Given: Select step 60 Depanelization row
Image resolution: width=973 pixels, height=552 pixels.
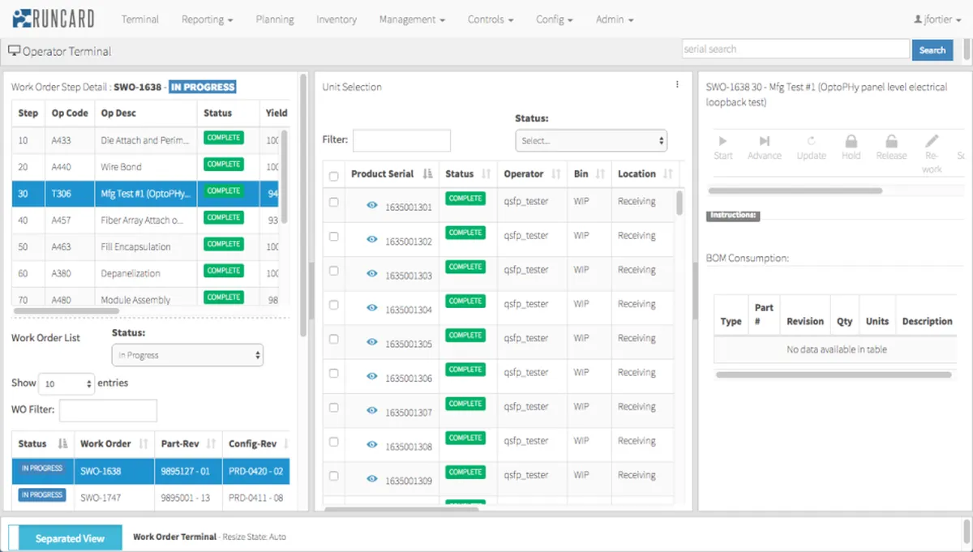Looking at the screenshot, I should (x=146, y=273).
